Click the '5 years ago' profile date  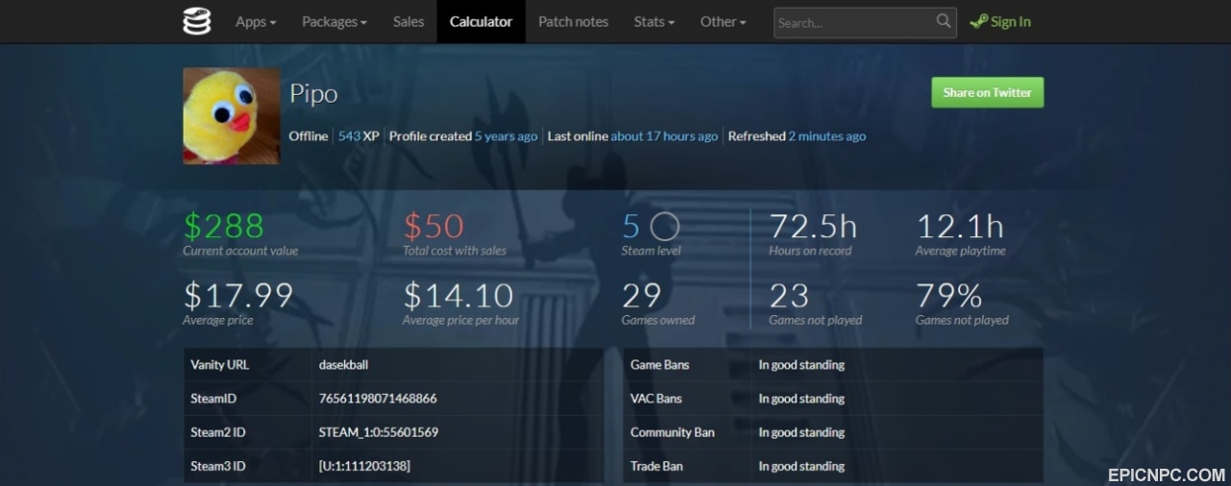pyautogui.click(x=506, y=136)
